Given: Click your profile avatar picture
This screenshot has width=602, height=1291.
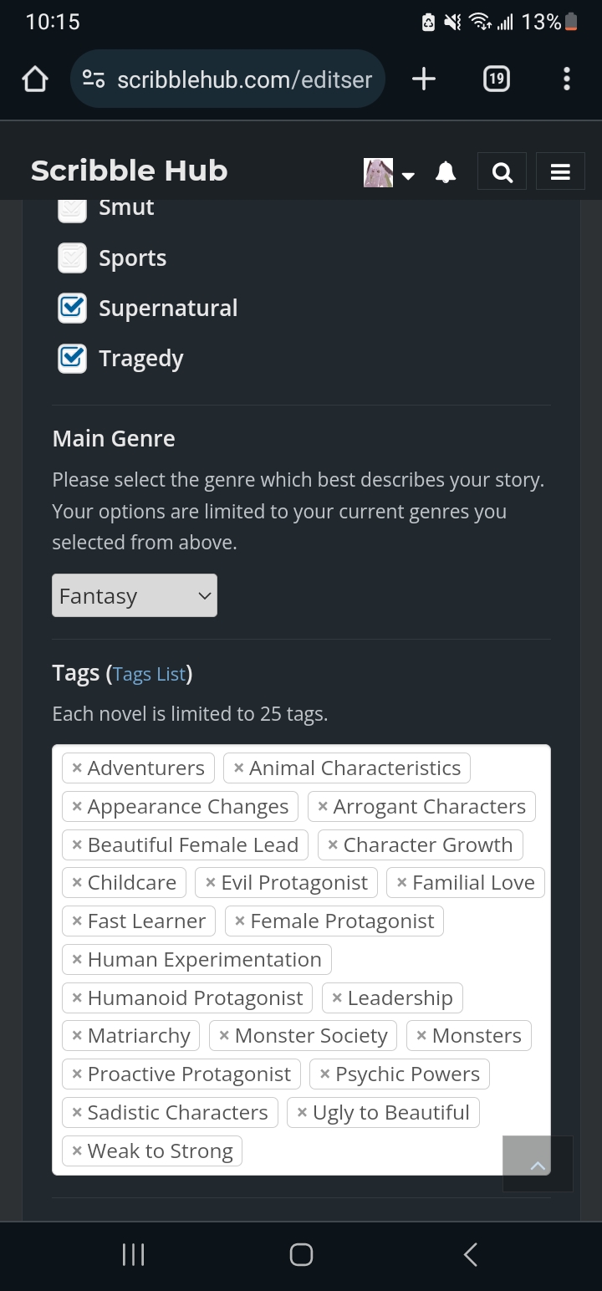Looking at the screenshot, I should coord(378,171).
